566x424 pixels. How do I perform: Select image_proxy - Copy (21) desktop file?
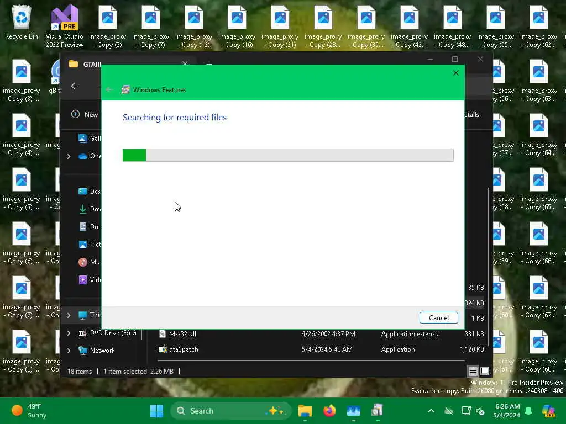click(x=280, y=26)
